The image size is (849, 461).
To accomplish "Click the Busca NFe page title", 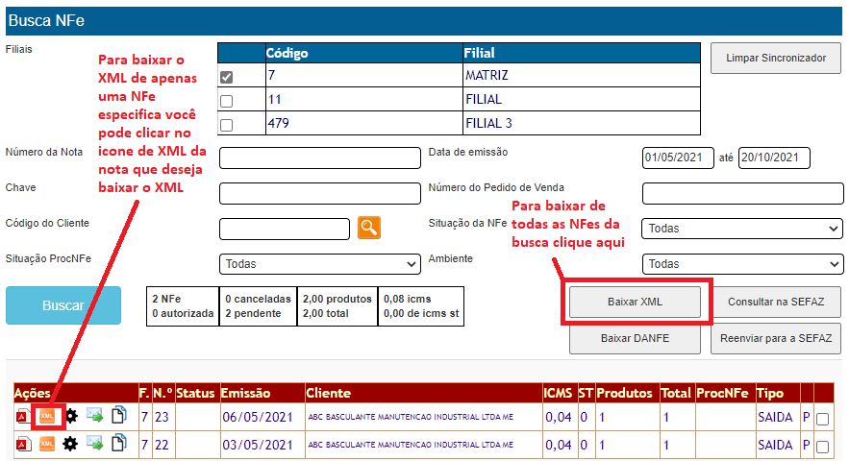I will [46, 20].
